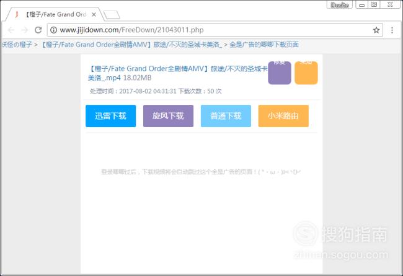This screenshot has width=403, height=276.
Task: Click the gray login hint text 登录唧唧过后
Action: pos(201,172)
